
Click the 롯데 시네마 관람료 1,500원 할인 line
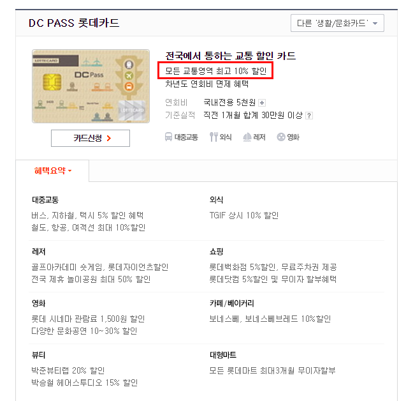coord(88,319)
